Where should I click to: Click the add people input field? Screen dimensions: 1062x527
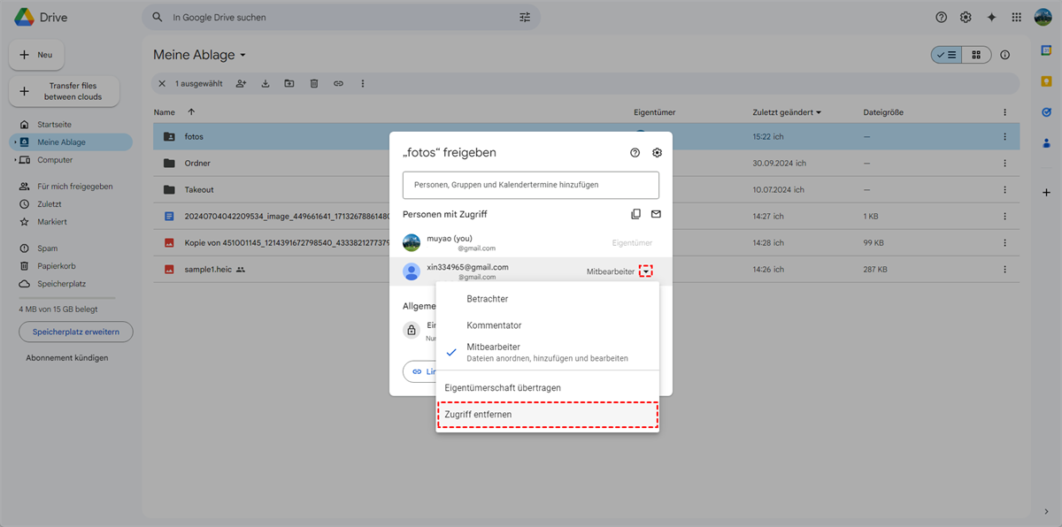point(530,185)
